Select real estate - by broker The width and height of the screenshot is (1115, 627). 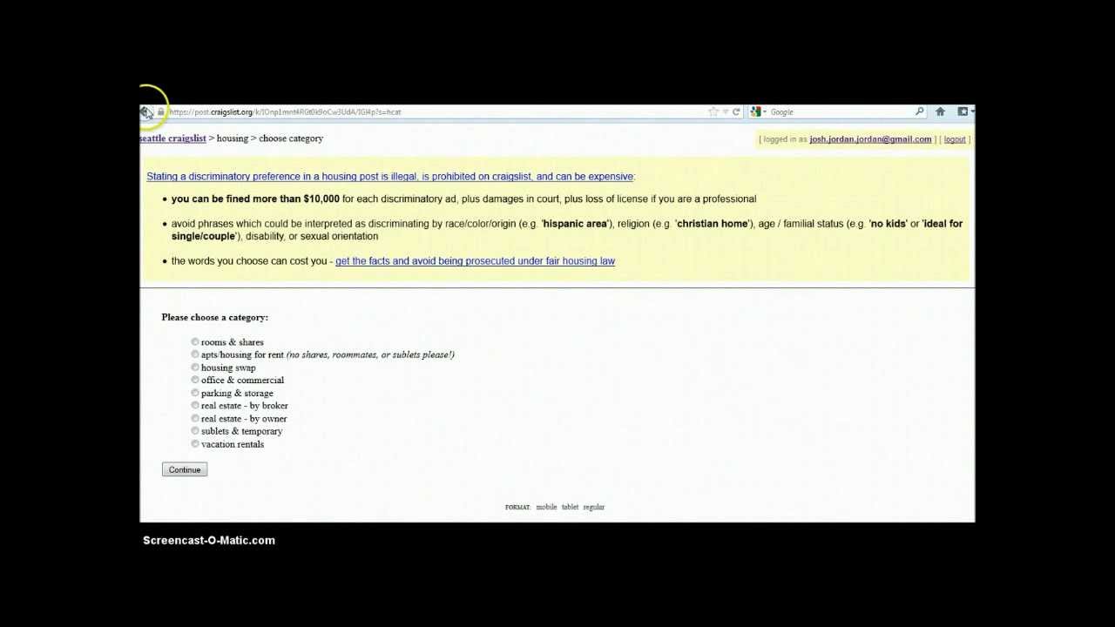click(195, 405)
